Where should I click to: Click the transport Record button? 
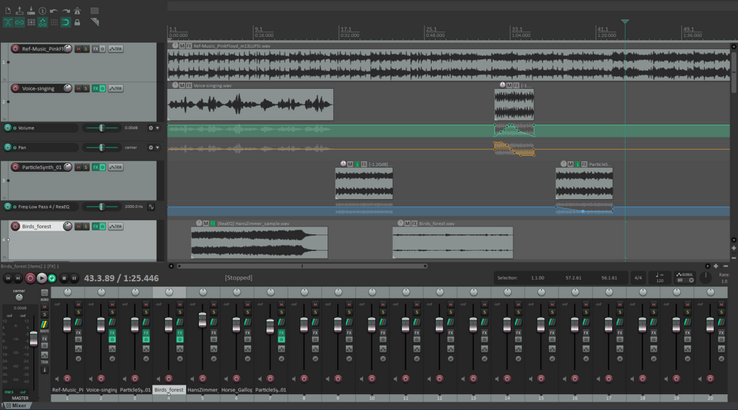[30, 279]
